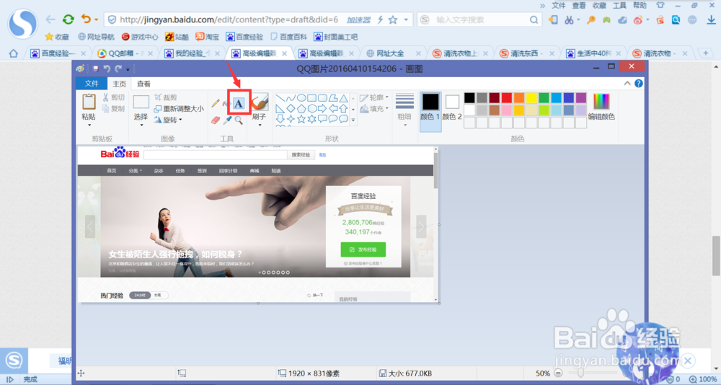The width and height of the screenshot is (721, 385).
Task: Open the File (文件) menu in Paint
Action: click(x=92, y=83)
